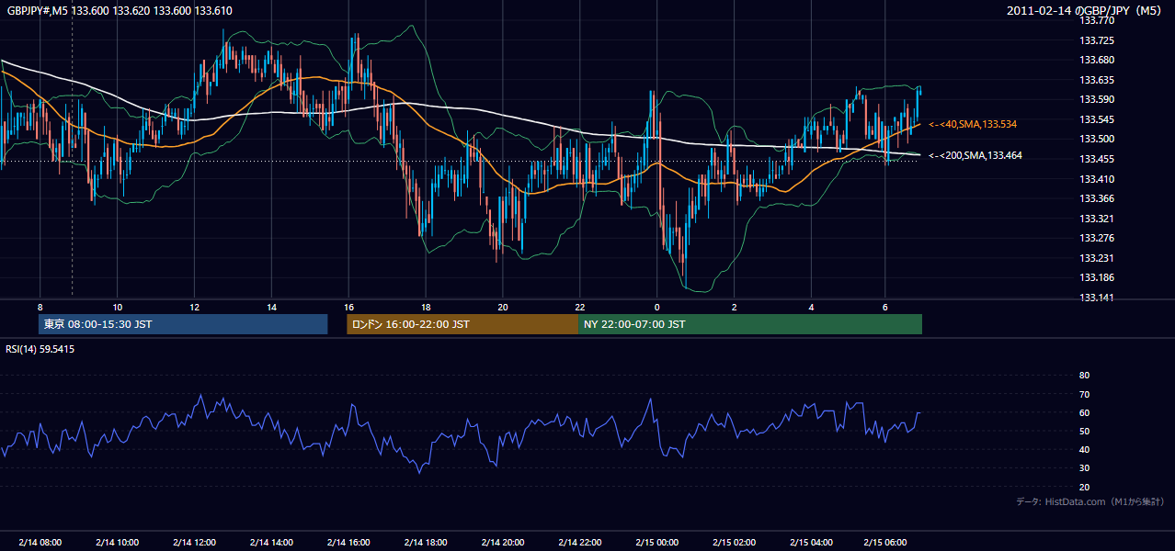
Task: Click price level 133.500 on the axis
Action: pos(1096,139)
